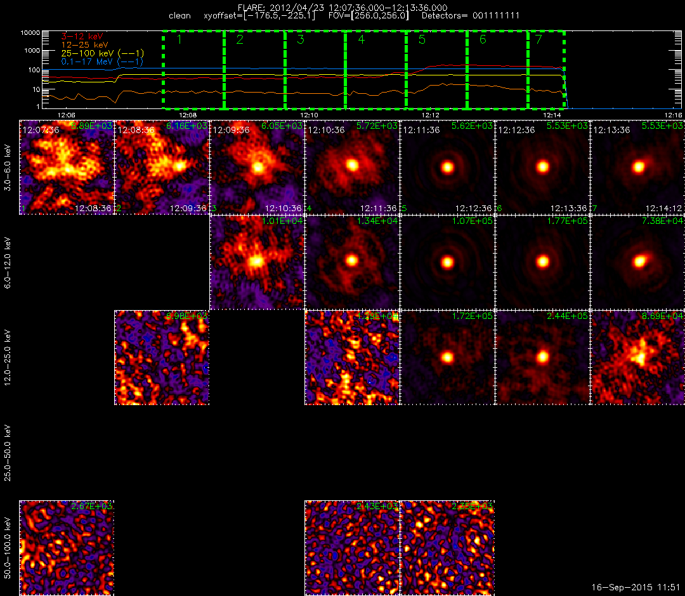Click the '1000' count-rate axis label

[32, 51]
